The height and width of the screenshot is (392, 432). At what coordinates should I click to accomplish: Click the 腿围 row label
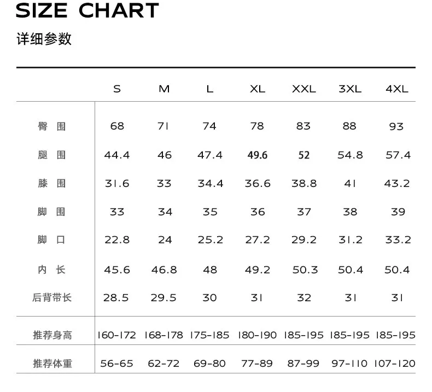click(52, 155)
